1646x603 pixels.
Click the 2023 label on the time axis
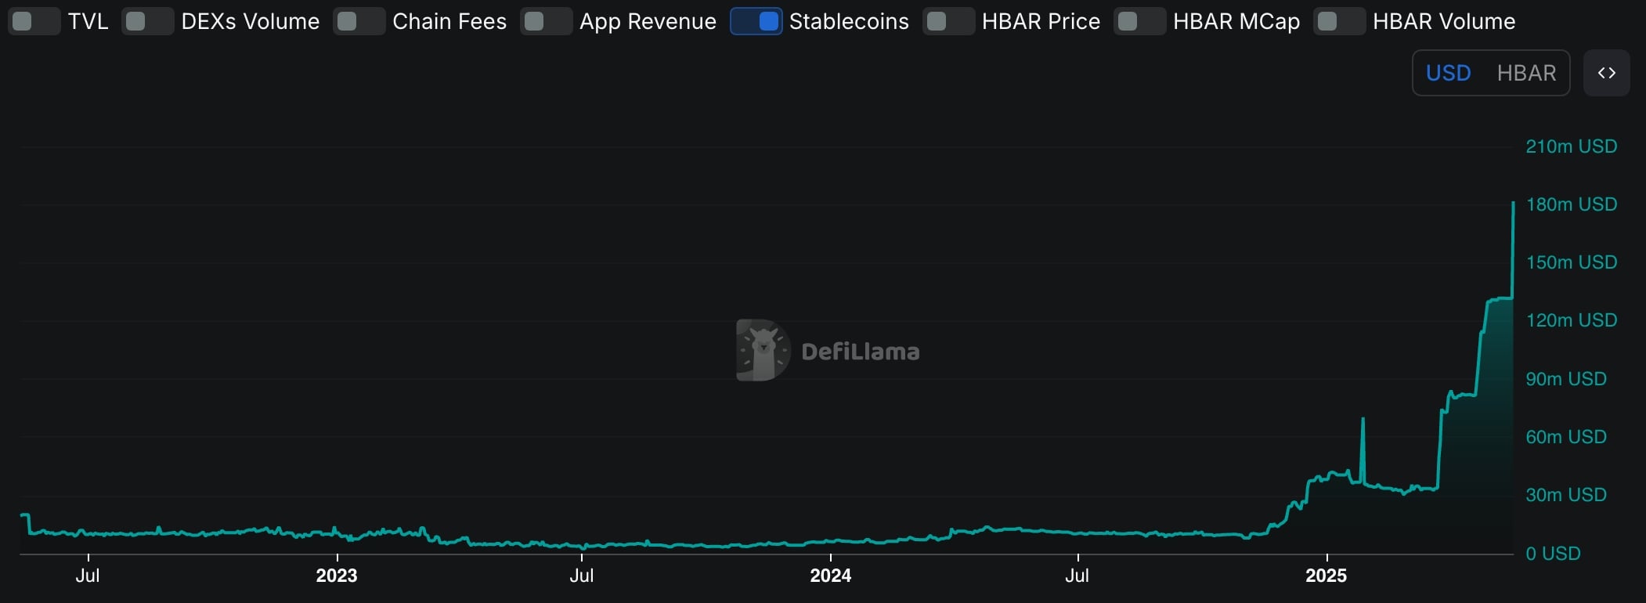pyautogui.click(x=336, y=576)
